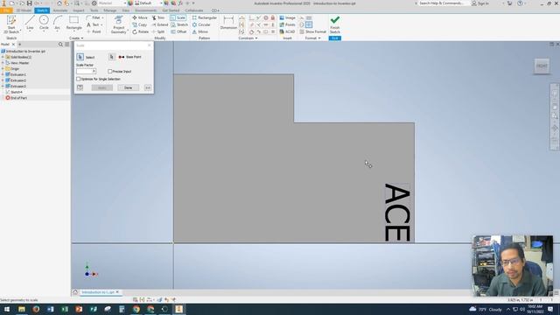Click FRONT face of ViewCube
Viewport: 560px width, 315px height.
[542, 66]
